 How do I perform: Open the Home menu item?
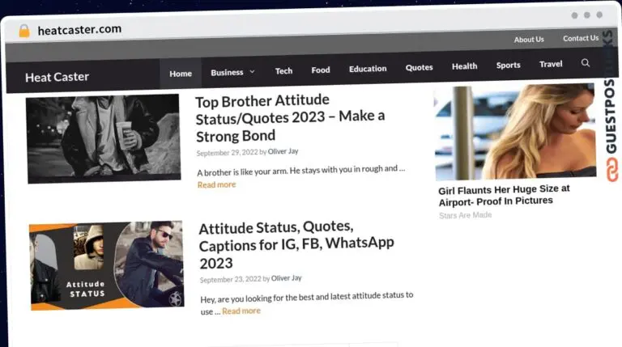[x=181, y=74]
